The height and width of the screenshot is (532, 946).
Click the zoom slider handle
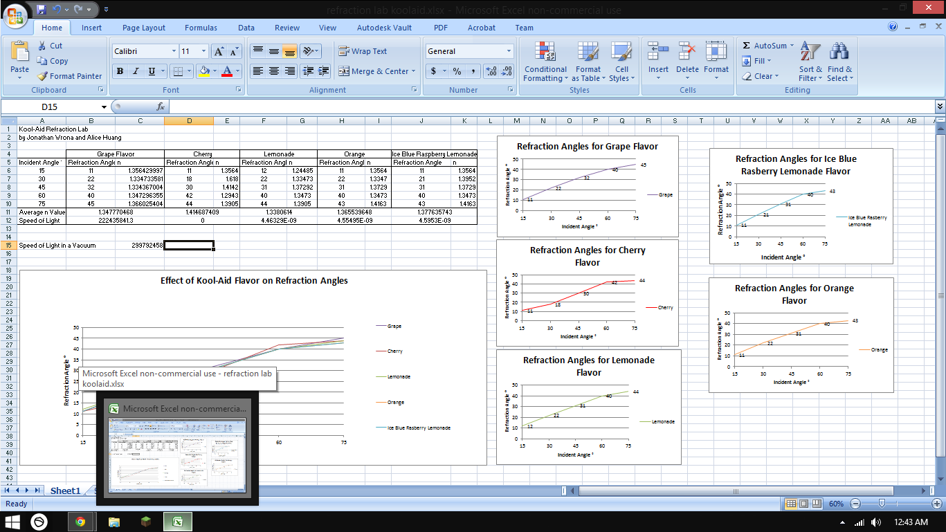pyautogui.click(x=881, y=504)
